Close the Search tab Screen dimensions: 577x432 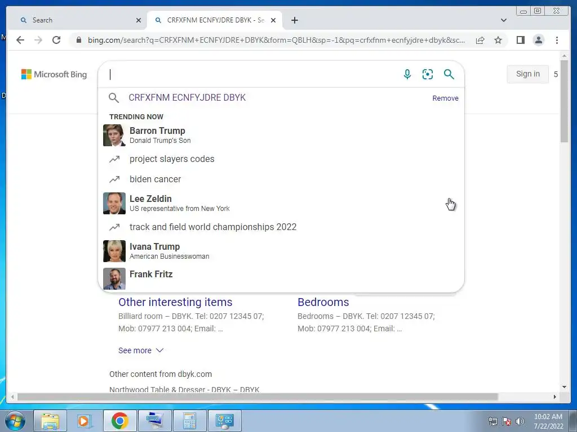click(139, 20)
